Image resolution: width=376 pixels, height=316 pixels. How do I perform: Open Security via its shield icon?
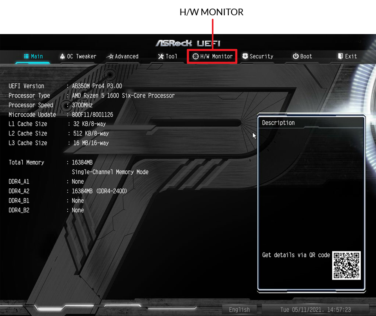pos(245,56)
